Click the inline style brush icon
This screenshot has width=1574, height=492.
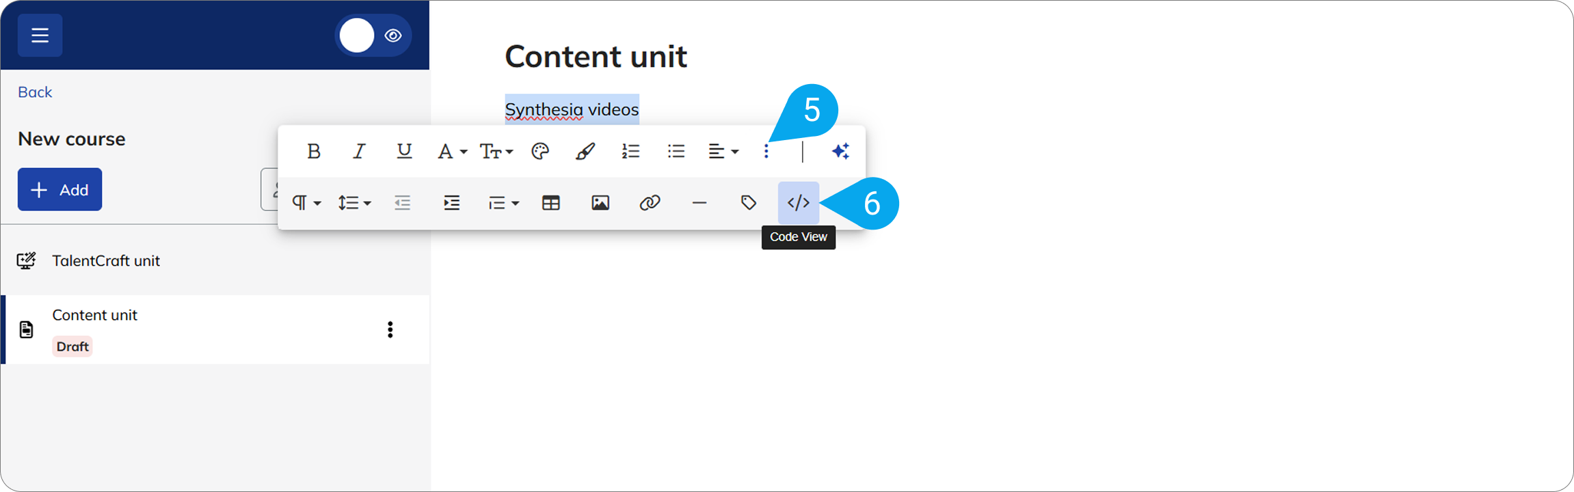point(585,151)
